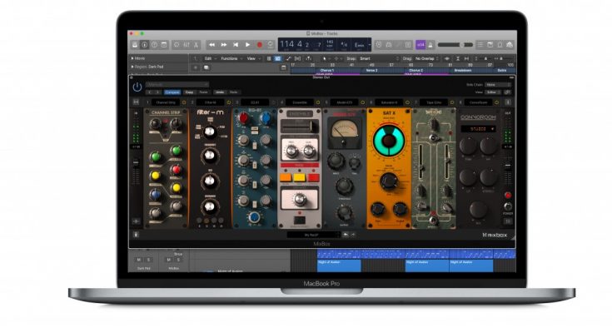
Task: Toggle the Compare button
Action: (172, 92)
